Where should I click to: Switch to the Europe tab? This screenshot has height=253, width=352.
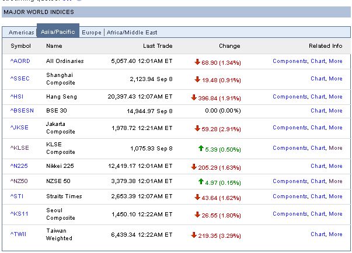pyautogui.click(x=92, y=33)
